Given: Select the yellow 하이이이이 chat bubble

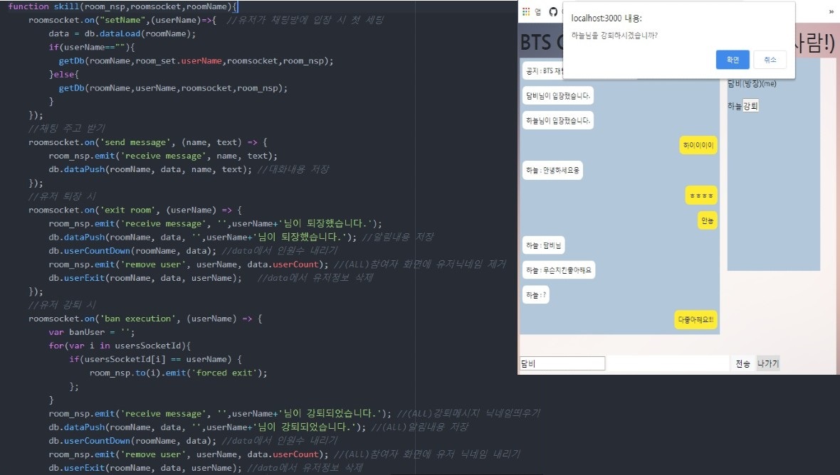Looking at the screenshot, I should tap(698, 145).
